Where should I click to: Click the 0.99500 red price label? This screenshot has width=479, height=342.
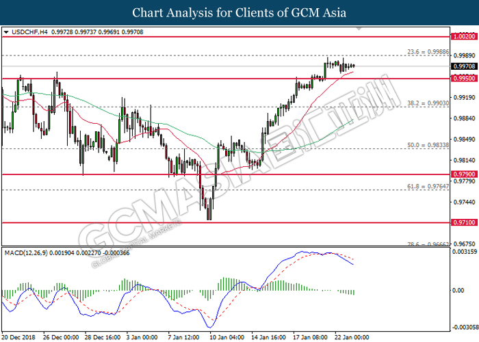(464, 79)
